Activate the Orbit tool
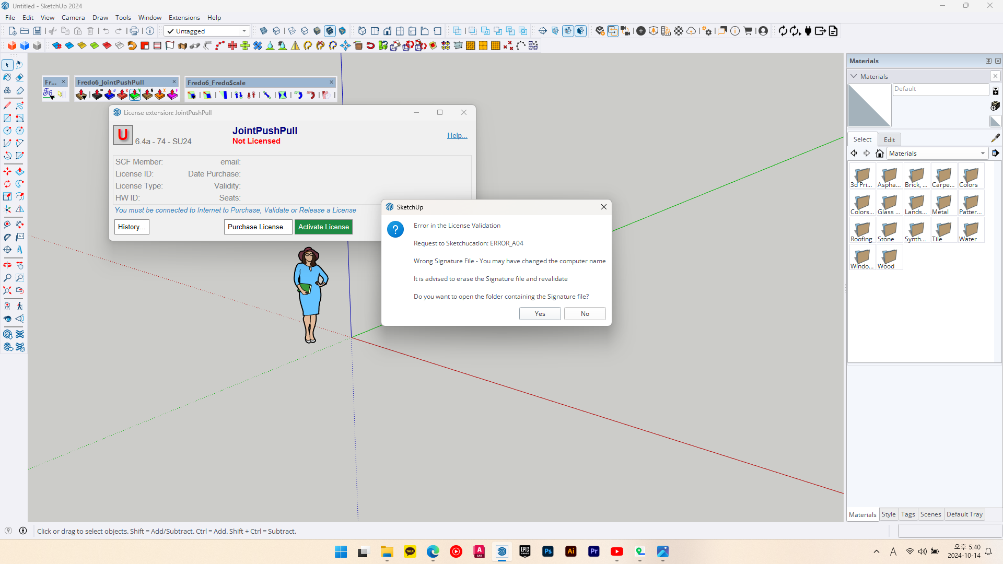The width and height of the screenshot is (1003, 564). tap(7, 264)
